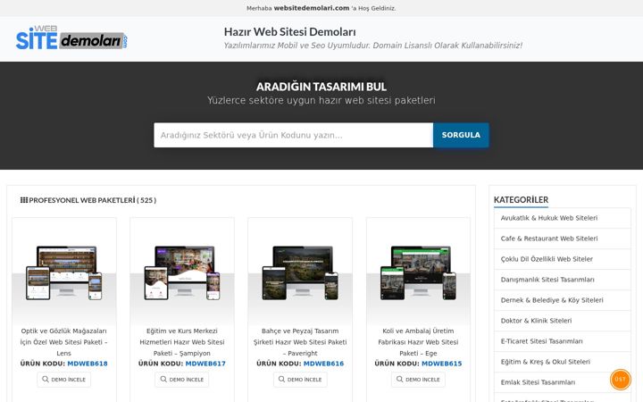
Task: Click grid icon beside Profesyonel Web Paketleri
Action: [24, 200]
